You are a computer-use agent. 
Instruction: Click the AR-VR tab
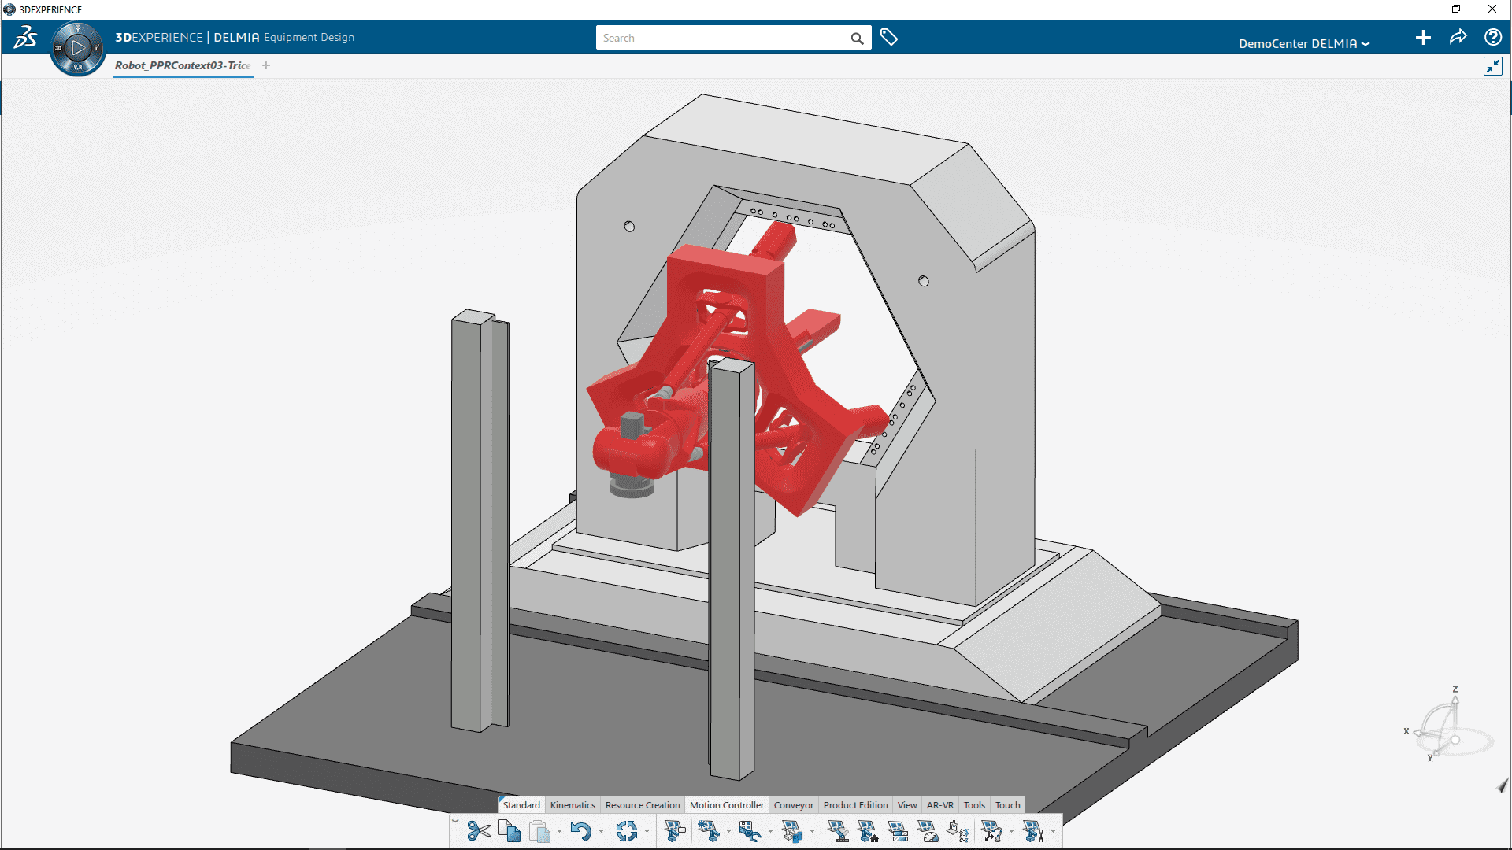[939, 804]
